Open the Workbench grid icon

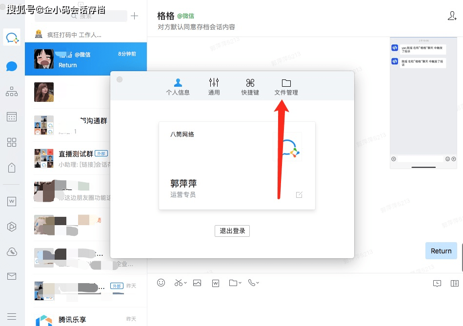[12, 142]
